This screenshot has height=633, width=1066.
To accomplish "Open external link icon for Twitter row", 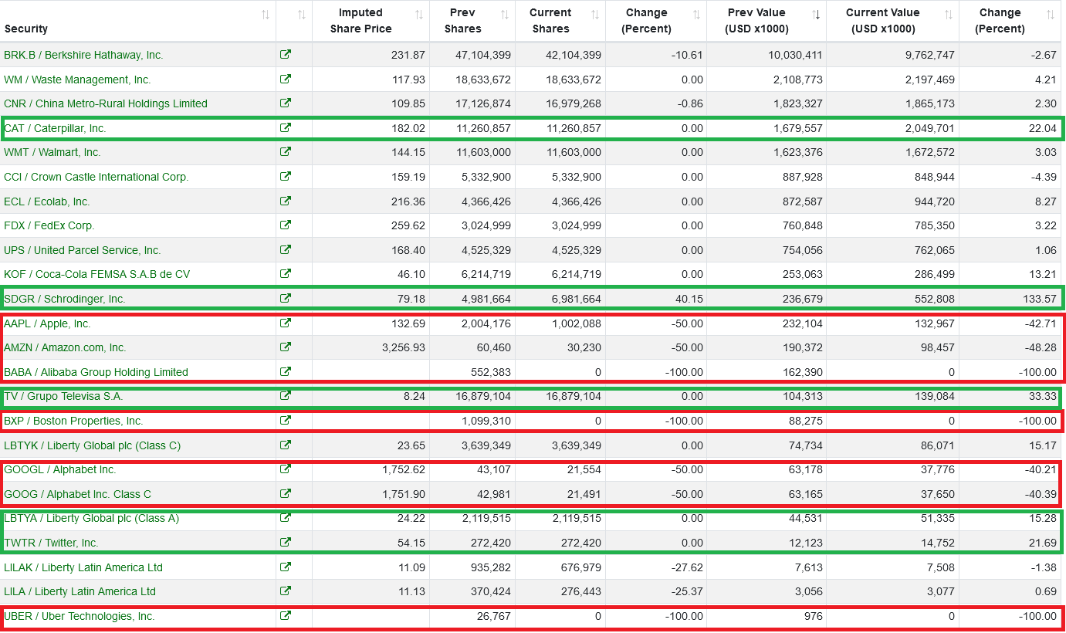I will point(286,542).
